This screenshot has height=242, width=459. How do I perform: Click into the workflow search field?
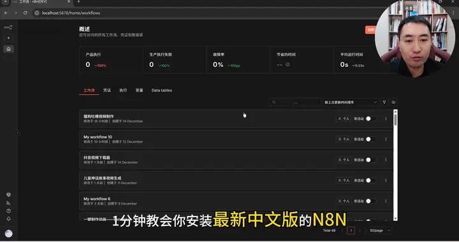(295, 103)
